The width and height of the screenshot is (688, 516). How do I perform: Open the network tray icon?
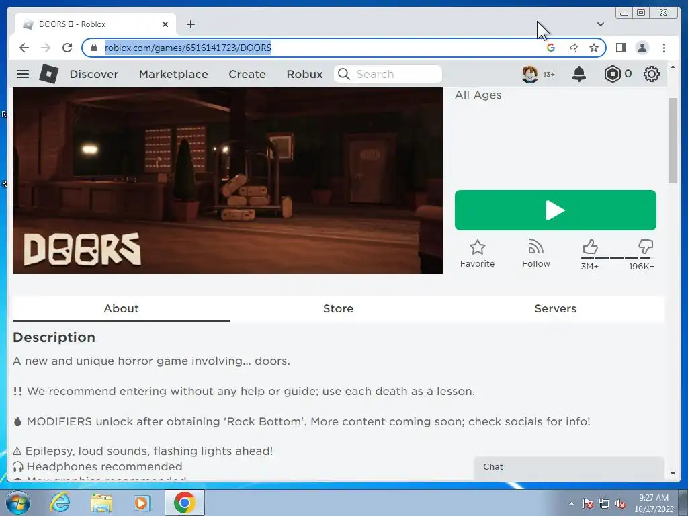(x=604, y=503)
